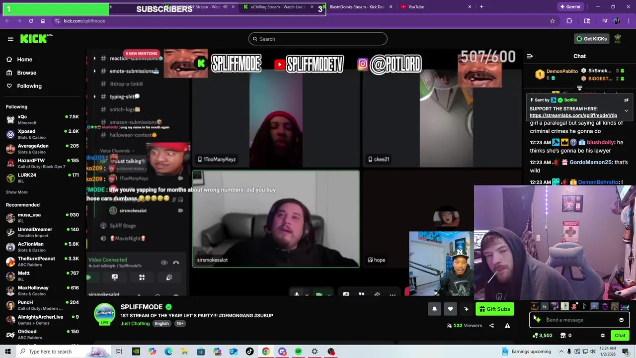Open AverageAden channel
The width and height of the screenshot is (636, 358).
click(x=42, y=149)
